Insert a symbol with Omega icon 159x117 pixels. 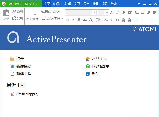click(x=118, y=20)
